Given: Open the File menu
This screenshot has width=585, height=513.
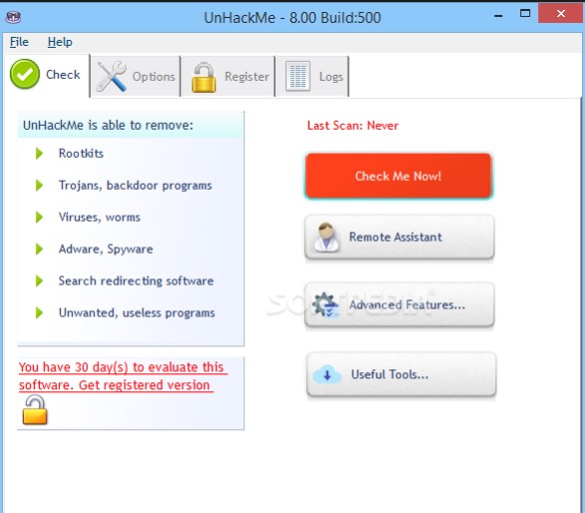Looking at the screenshot, I should tap(19, 42).
